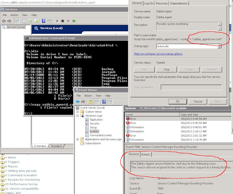Open Help menu in Services window
Image resolution: width=233 pixels, height=194 pixels.
[34, 15]
